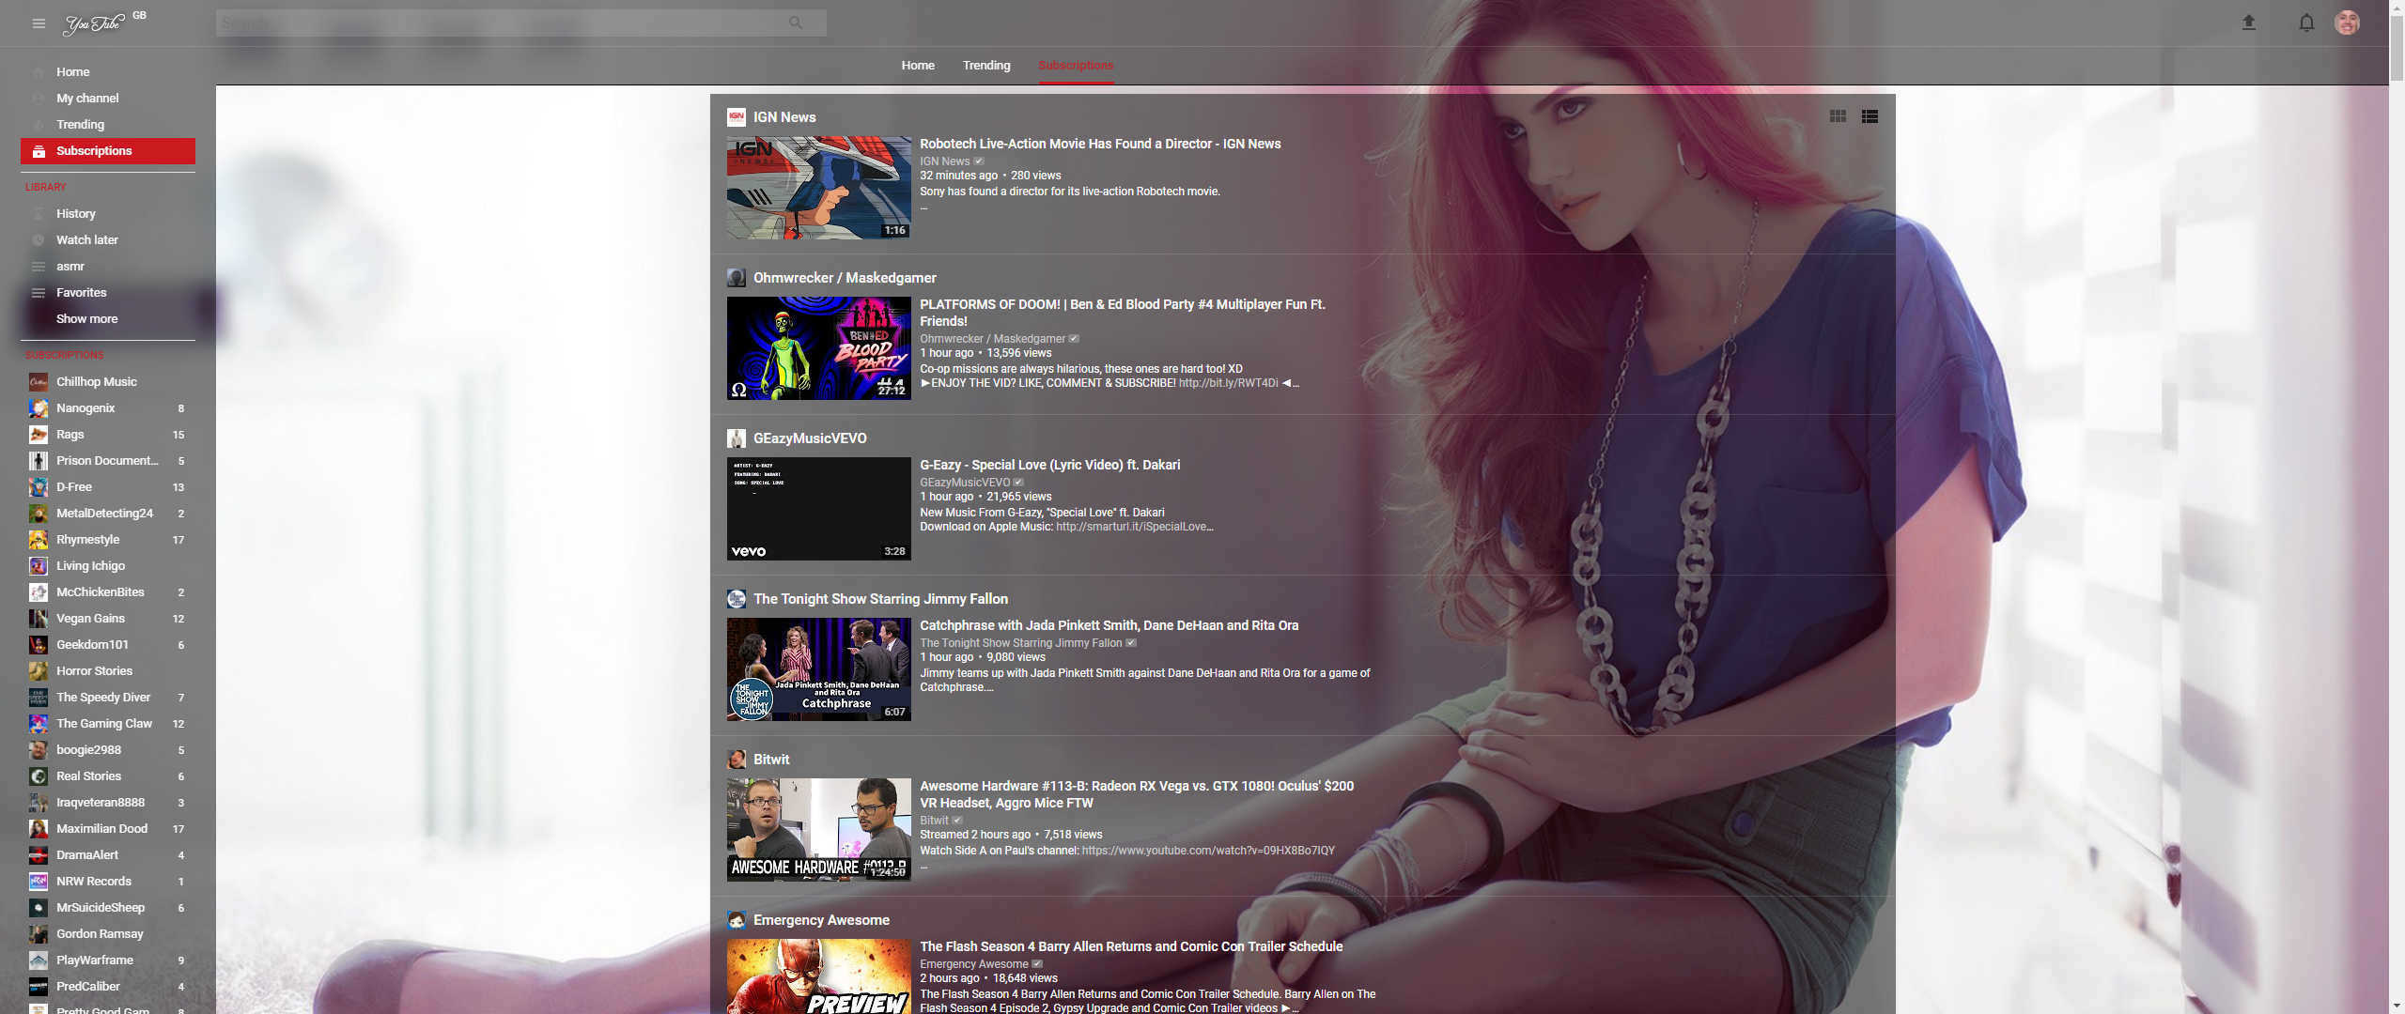Collapse the sidebar with the hamburger icon
2405x1014 pixels.
point(39,23)
